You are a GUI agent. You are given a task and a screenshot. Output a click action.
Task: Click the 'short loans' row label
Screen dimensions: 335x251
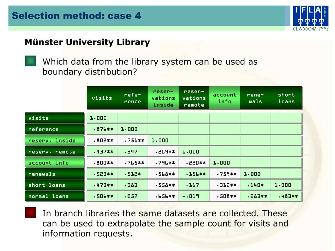[x=55, y=185]
